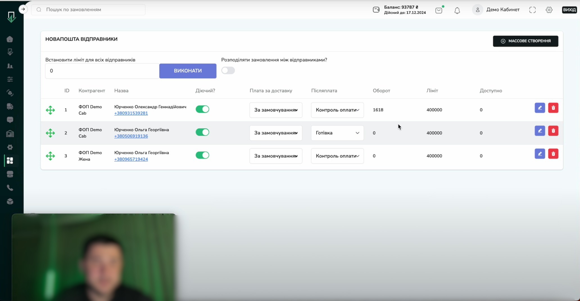This screenshot has width=580, height=301.
Task: Open the sliders filter sidebar icon
Action: (10, 79)
